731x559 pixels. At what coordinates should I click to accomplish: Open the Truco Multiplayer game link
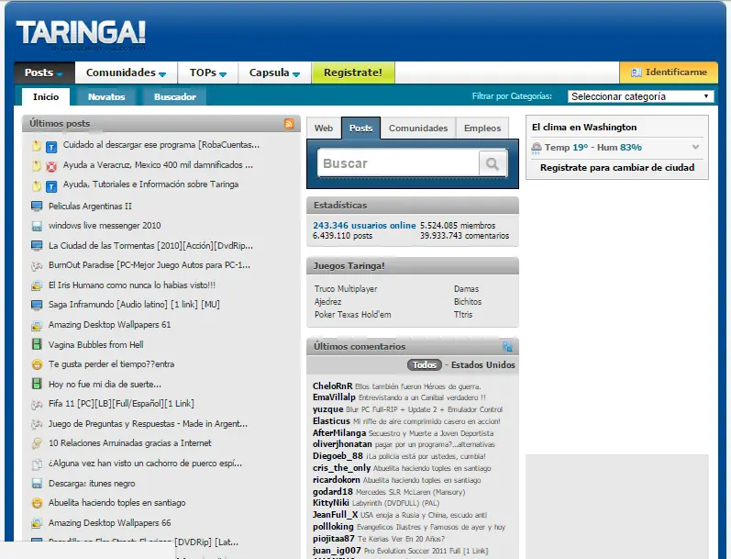346,289
